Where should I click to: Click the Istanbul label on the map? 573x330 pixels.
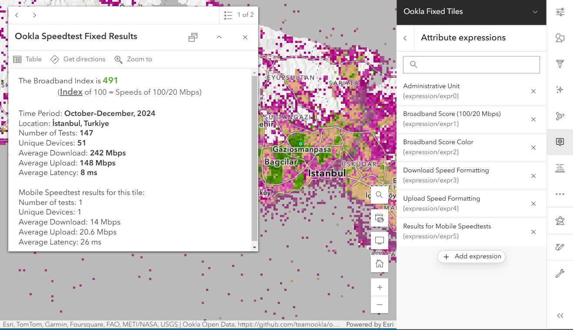[x=327, y=173]
